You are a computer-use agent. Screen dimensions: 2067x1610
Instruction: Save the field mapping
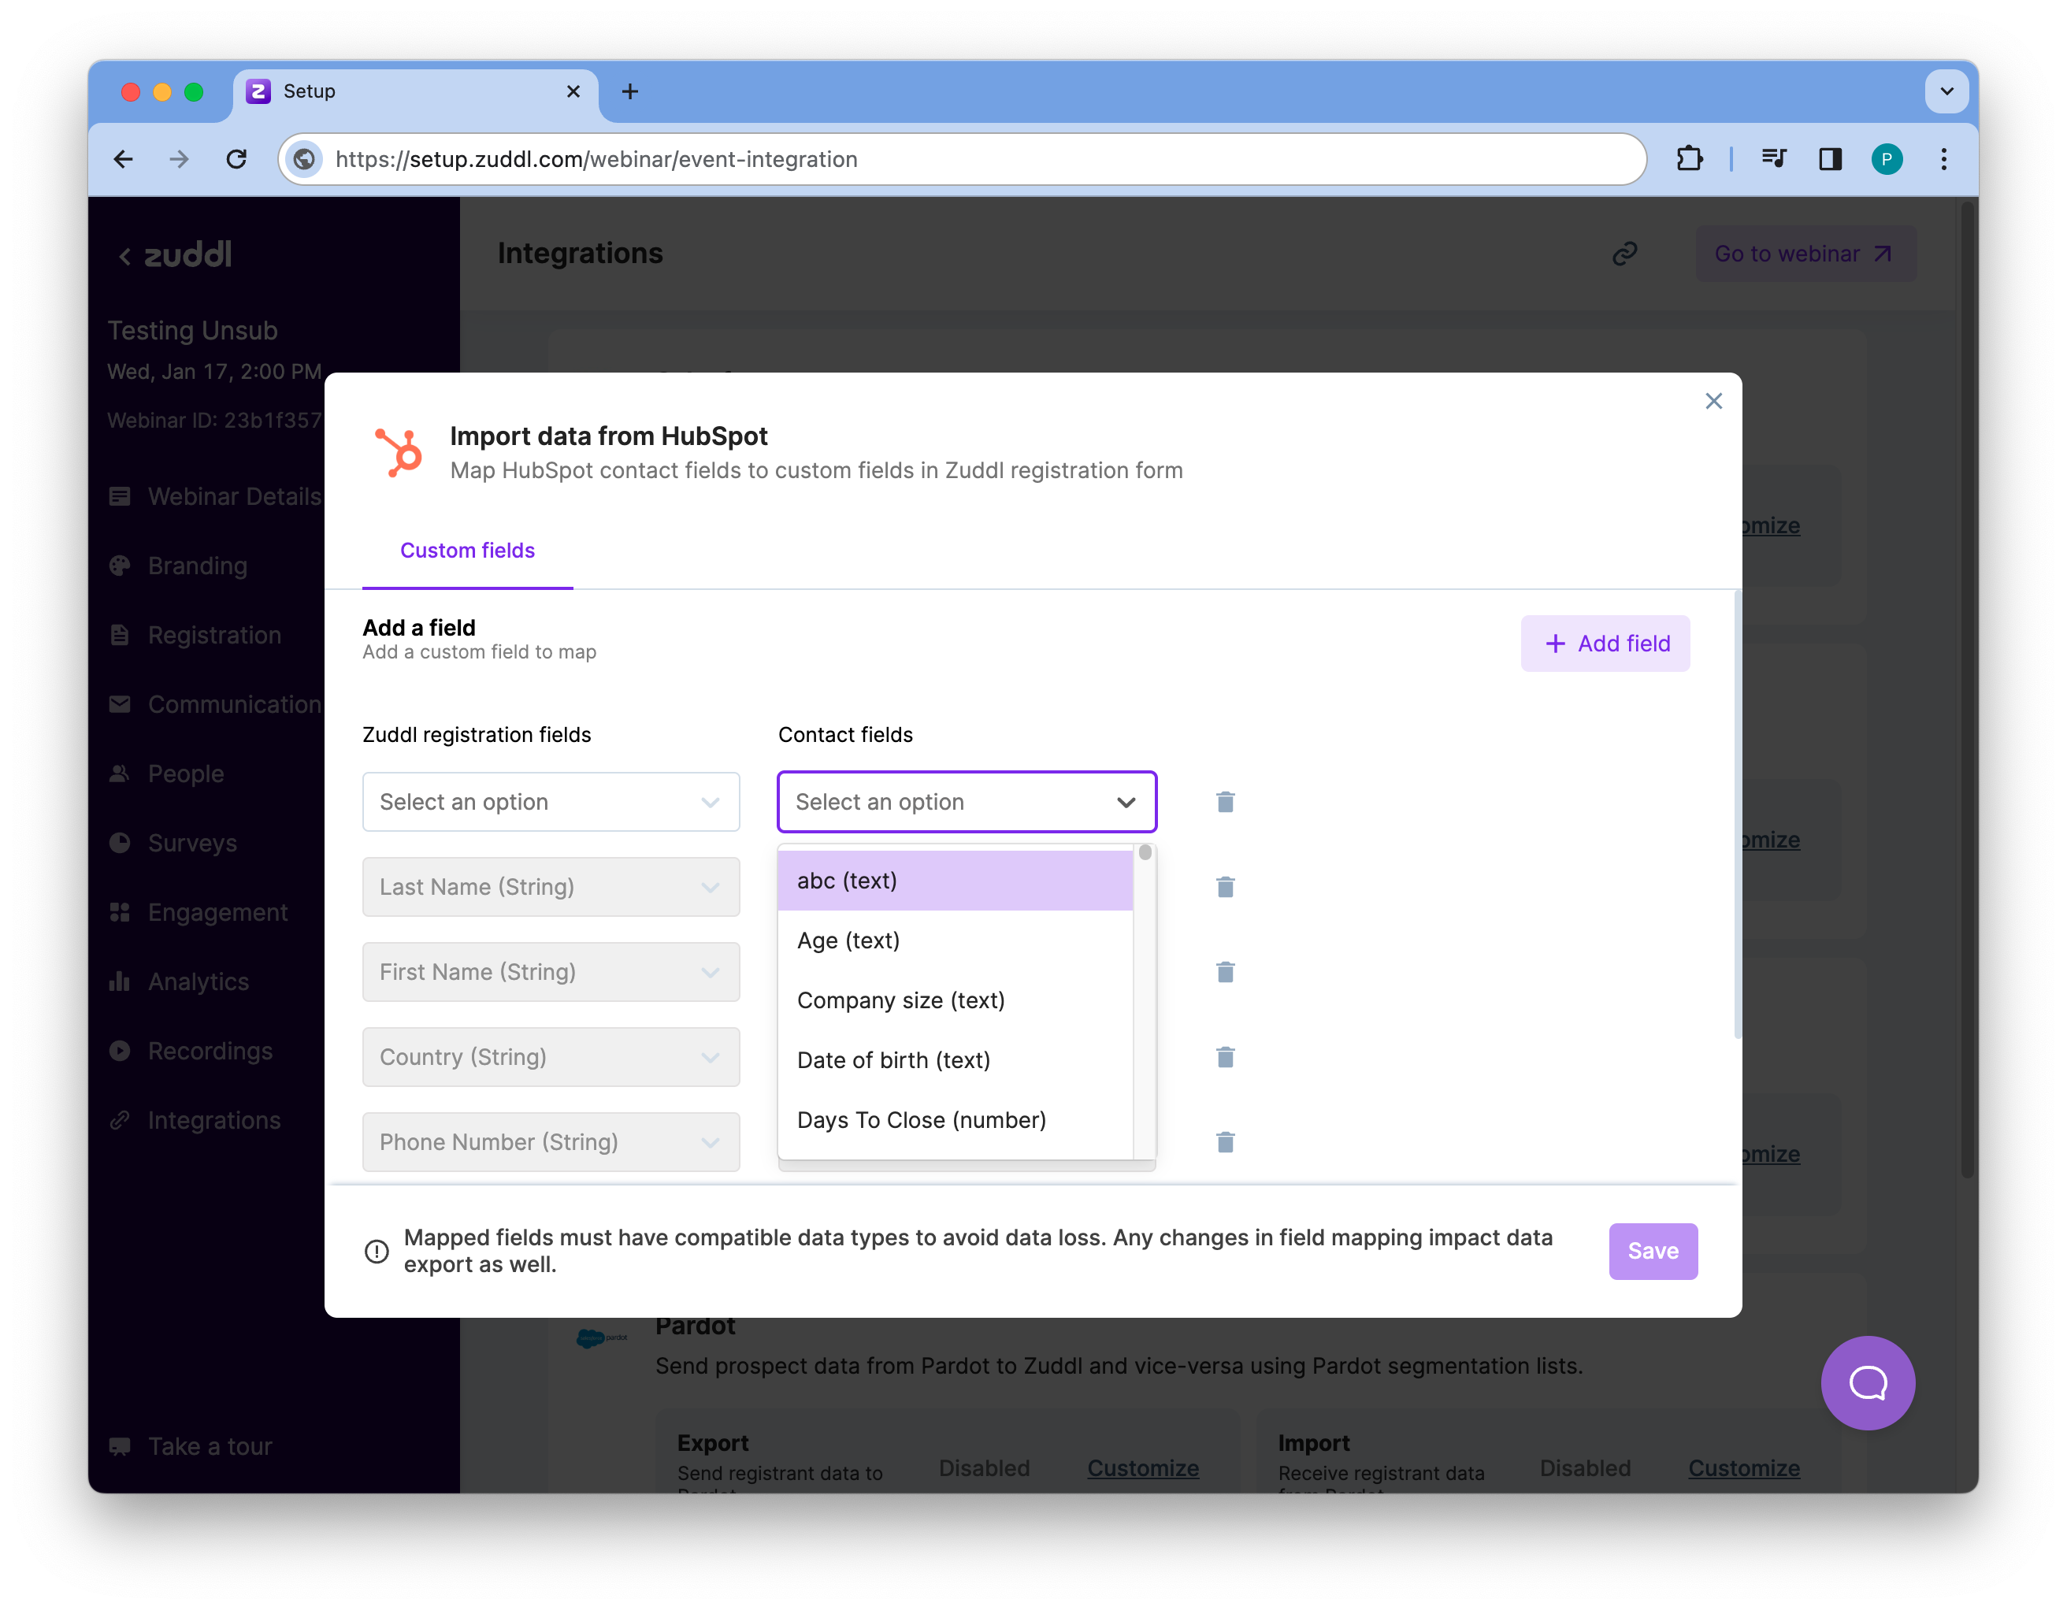point(1653,1252)
